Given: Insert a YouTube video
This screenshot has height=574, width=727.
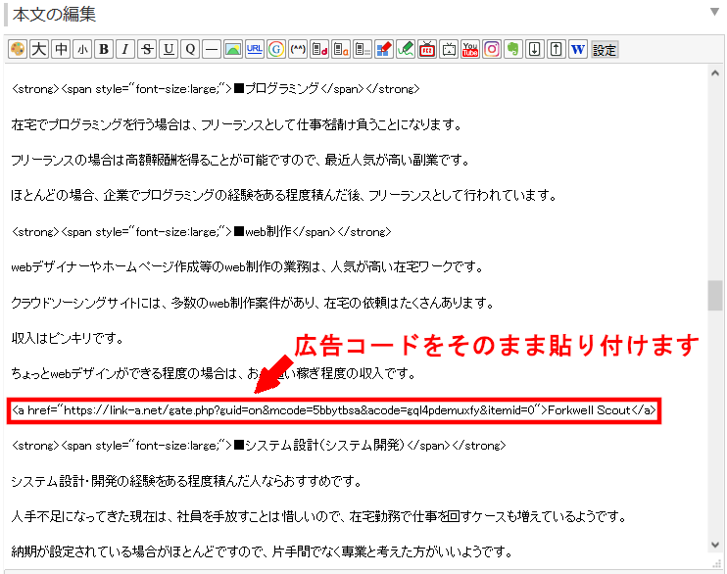Looking at the screenshot, I should 470,49.
